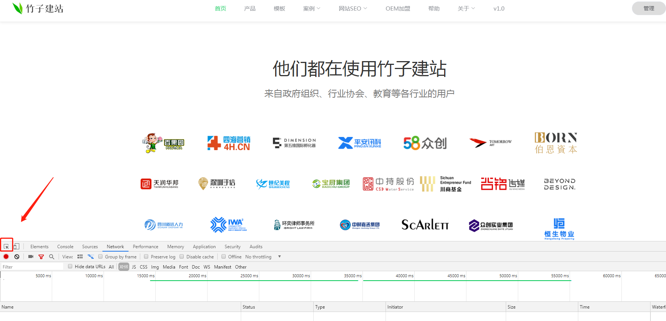Toggle the red filter funnel icon
The height and width of the screenshot is (321, 666).
coord(41,256)
